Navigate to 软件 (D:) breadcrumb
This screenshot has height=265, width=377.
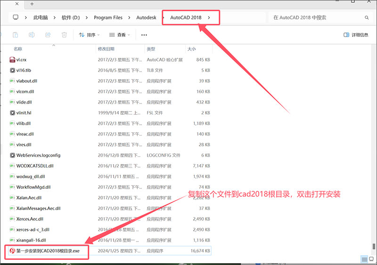71,17
